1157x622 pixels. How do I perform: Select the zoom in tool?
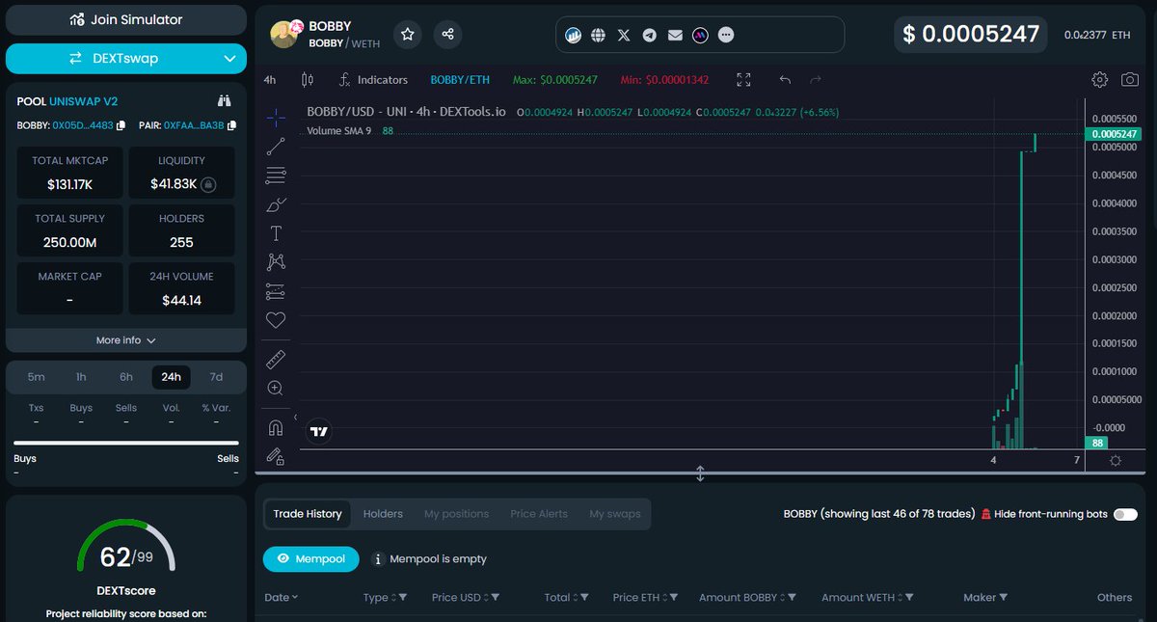point(276,388)
